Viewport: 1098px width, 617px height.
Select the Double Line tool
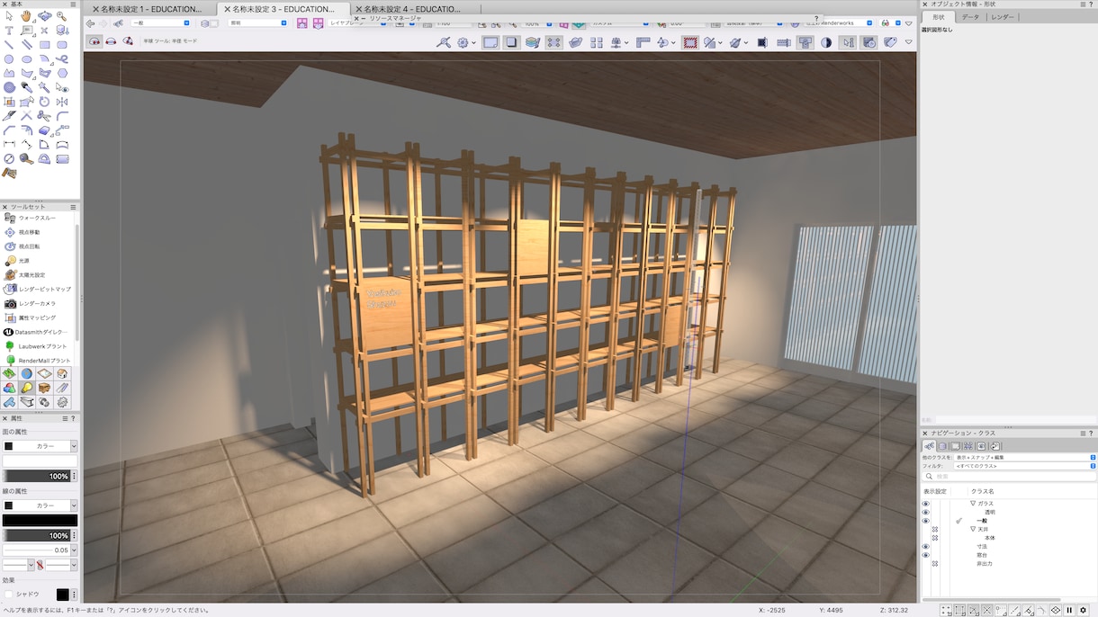pos(26,45)
